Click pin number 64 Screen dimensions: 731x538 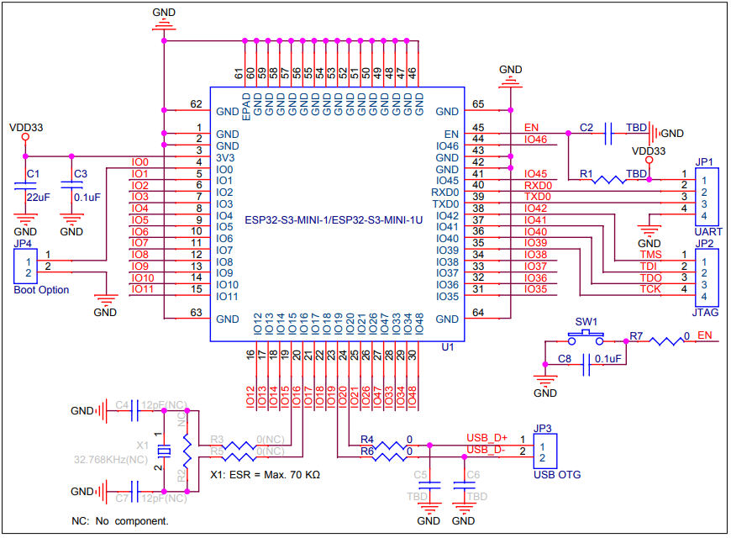pyautogui.click(x=478, y=313)
